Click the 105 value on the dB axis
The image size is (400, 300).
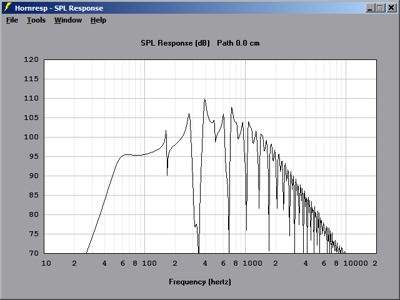[x=31, y=117]
